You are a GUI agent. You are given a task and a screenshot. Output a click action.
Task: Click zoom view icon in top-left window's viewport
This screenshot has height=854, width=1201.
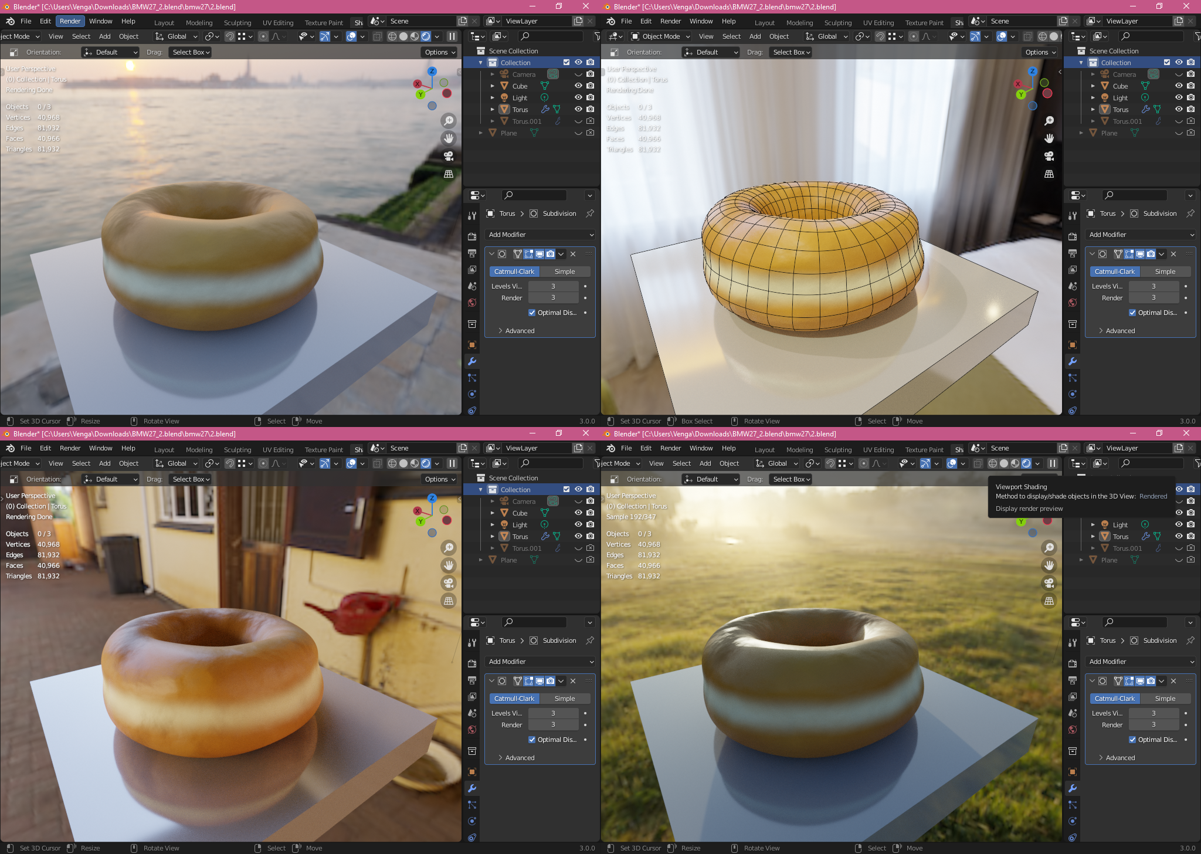(x=449, y=121)
